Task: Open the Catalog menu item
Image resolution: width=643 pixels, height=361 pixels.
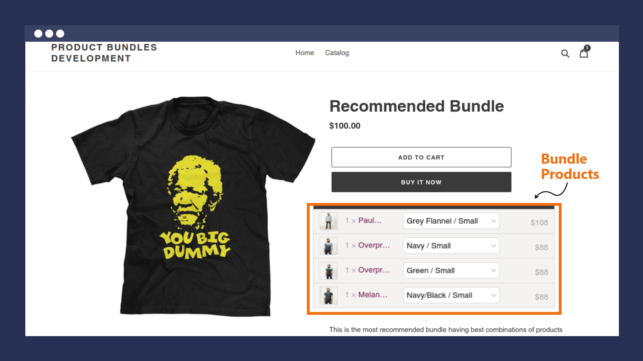Action: tap(337, 53)
